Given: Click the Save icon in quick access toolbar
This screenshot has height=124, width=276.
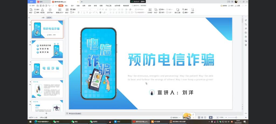Looking at the screenshot, I should tap(37, 5).
